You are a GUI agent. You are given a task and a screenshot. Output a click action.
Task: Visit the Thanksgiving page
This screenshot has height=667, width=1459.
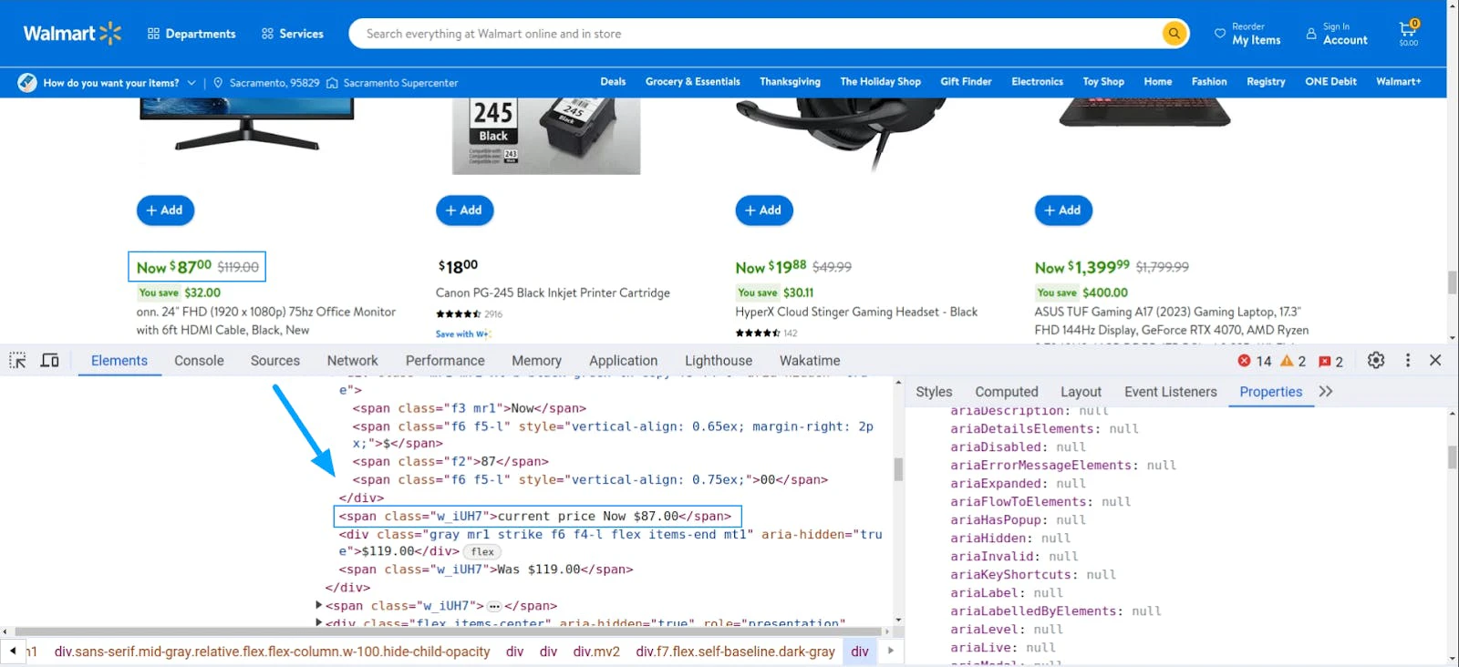790,82
